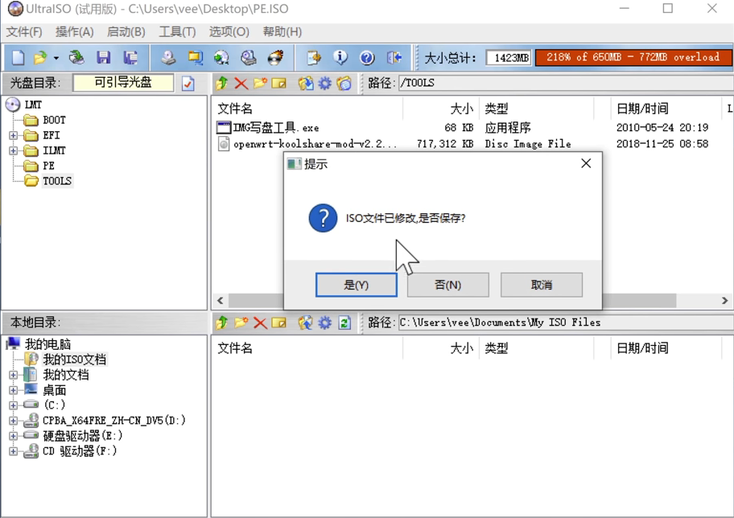
Task: Click the Compress ISO folder icon
Action: tap(196, 58)
